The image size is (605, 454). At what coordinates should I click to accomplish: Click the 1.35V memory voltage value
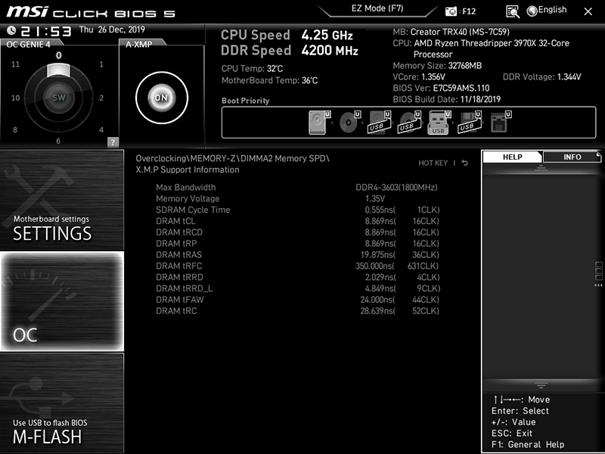pos(374,198)
